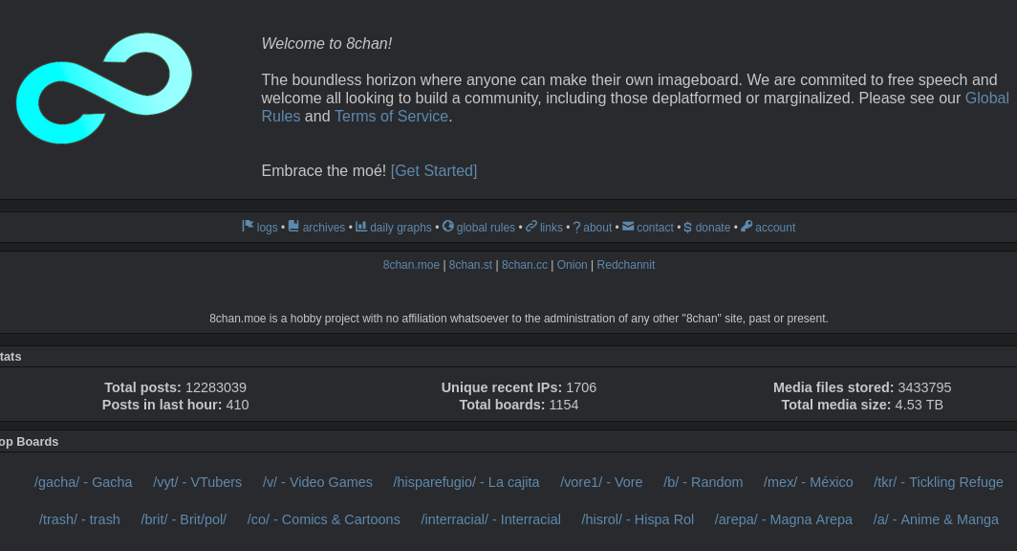Open the /vyt/ - VTubers board

pos(197,482)
